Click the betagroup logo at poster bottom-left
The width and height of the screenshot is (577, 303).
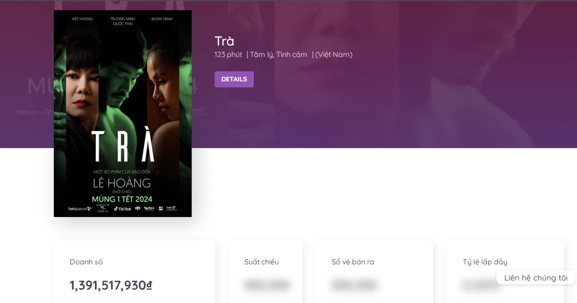[80, 208]
